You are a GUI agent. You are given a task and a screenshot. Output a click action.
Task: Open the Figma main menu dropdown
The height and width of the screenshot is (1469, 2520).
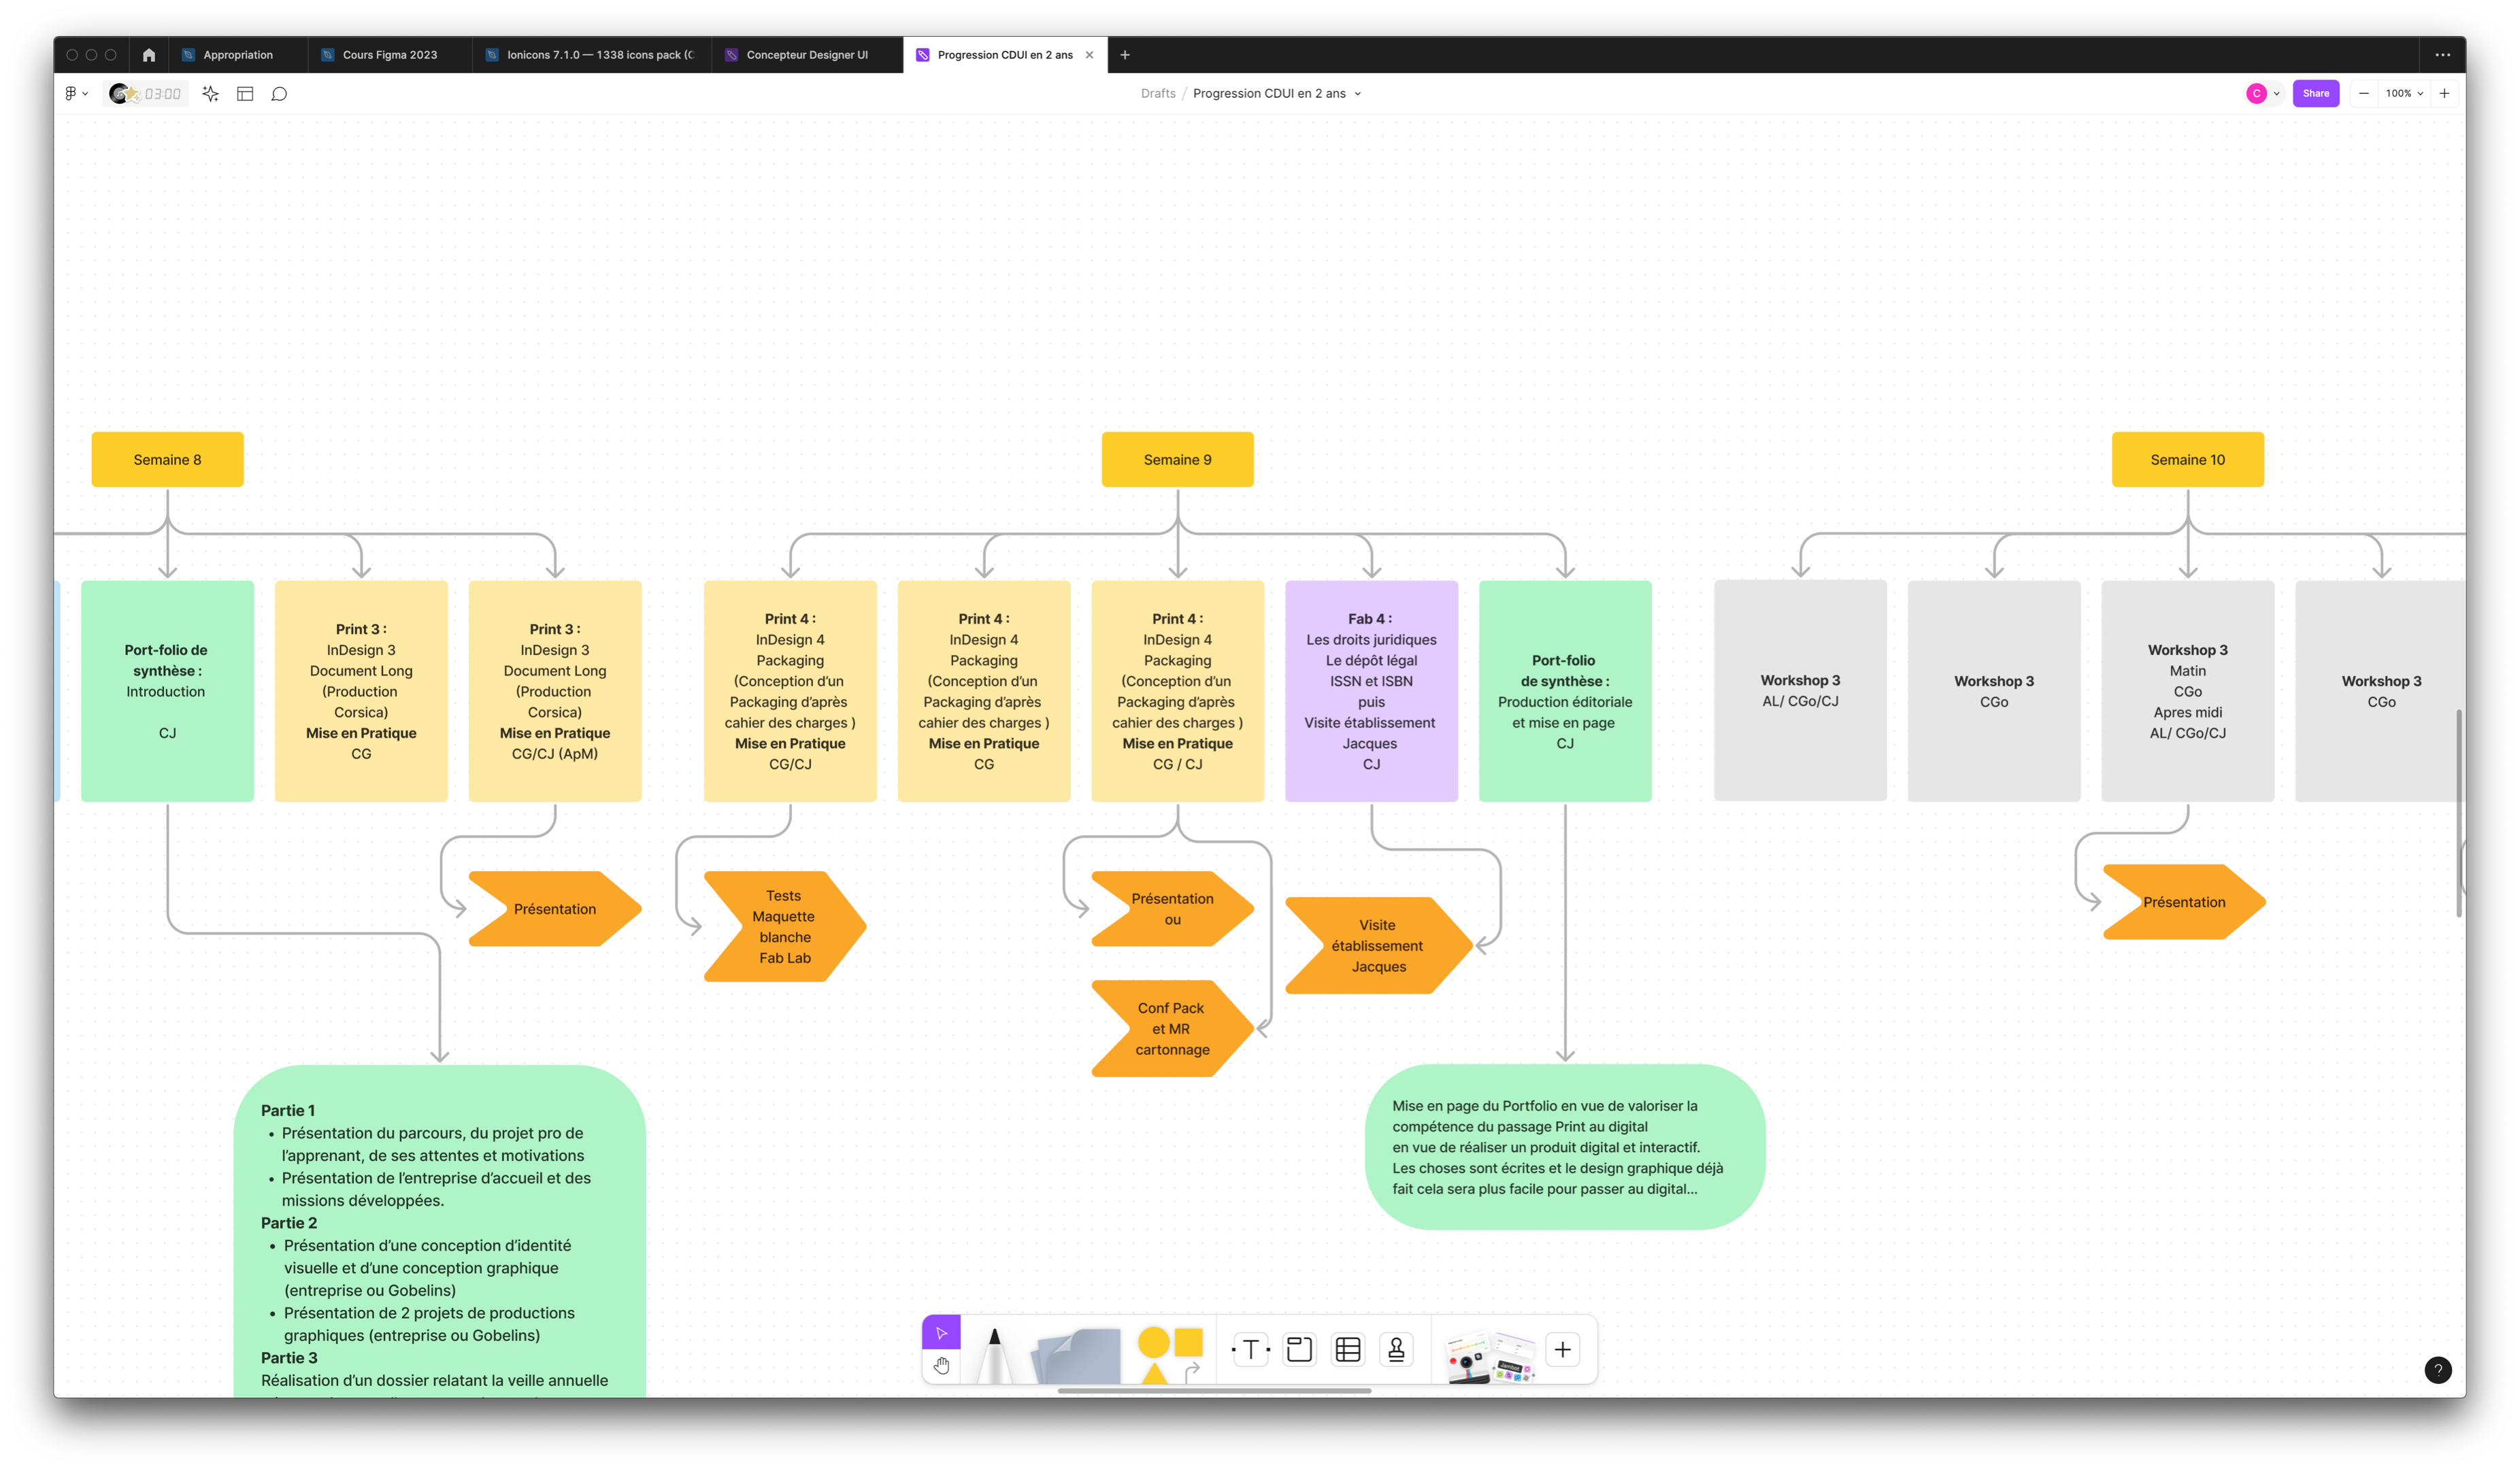[x=76, y=94]
